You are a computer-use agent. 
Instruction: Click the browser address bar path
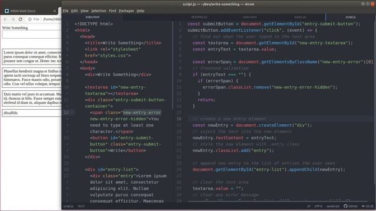click(52, 19)
